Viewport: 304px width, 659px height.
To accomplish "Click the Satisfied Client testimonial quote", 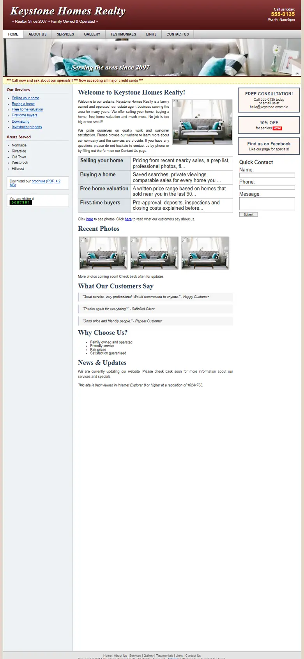I will (x=156, y=309).
